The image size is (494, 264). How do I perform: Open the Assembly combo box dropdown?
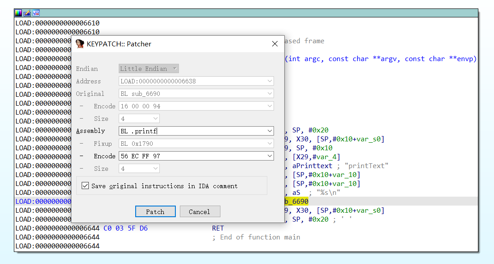pyautogui.click(x=269, y=131)
